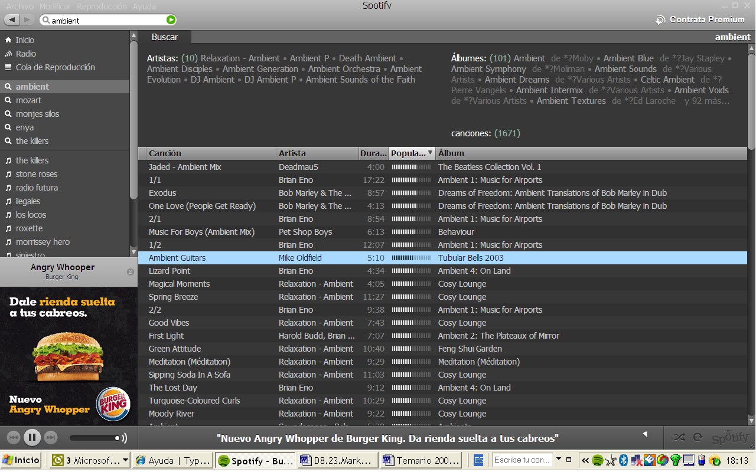Select the 'ambient' saved search

pyautogui.click(x=64, y=87)
